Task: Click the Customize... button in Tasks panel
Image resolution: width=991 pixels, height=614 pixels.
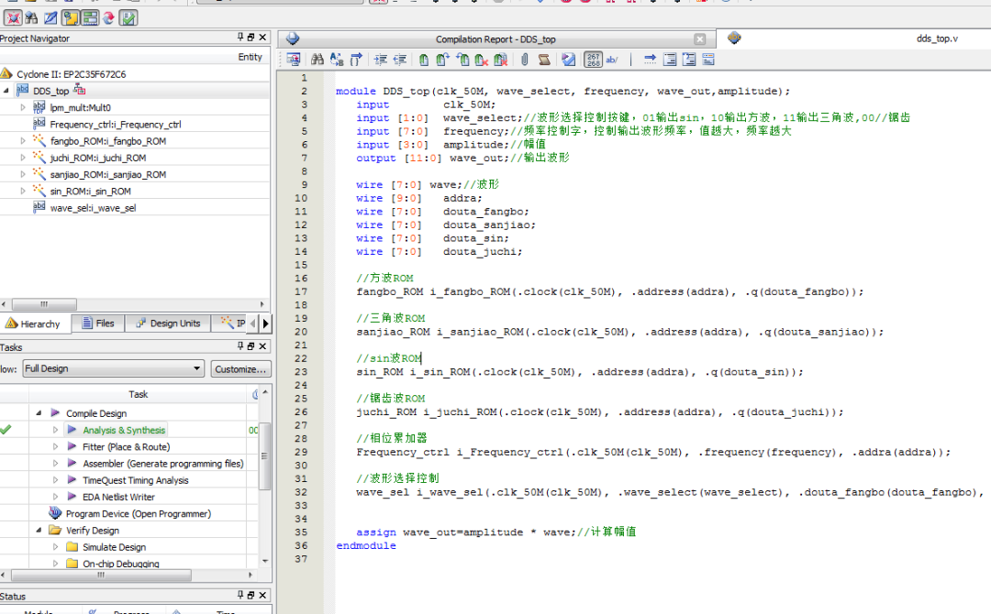Action: click(x=240, y=368)
